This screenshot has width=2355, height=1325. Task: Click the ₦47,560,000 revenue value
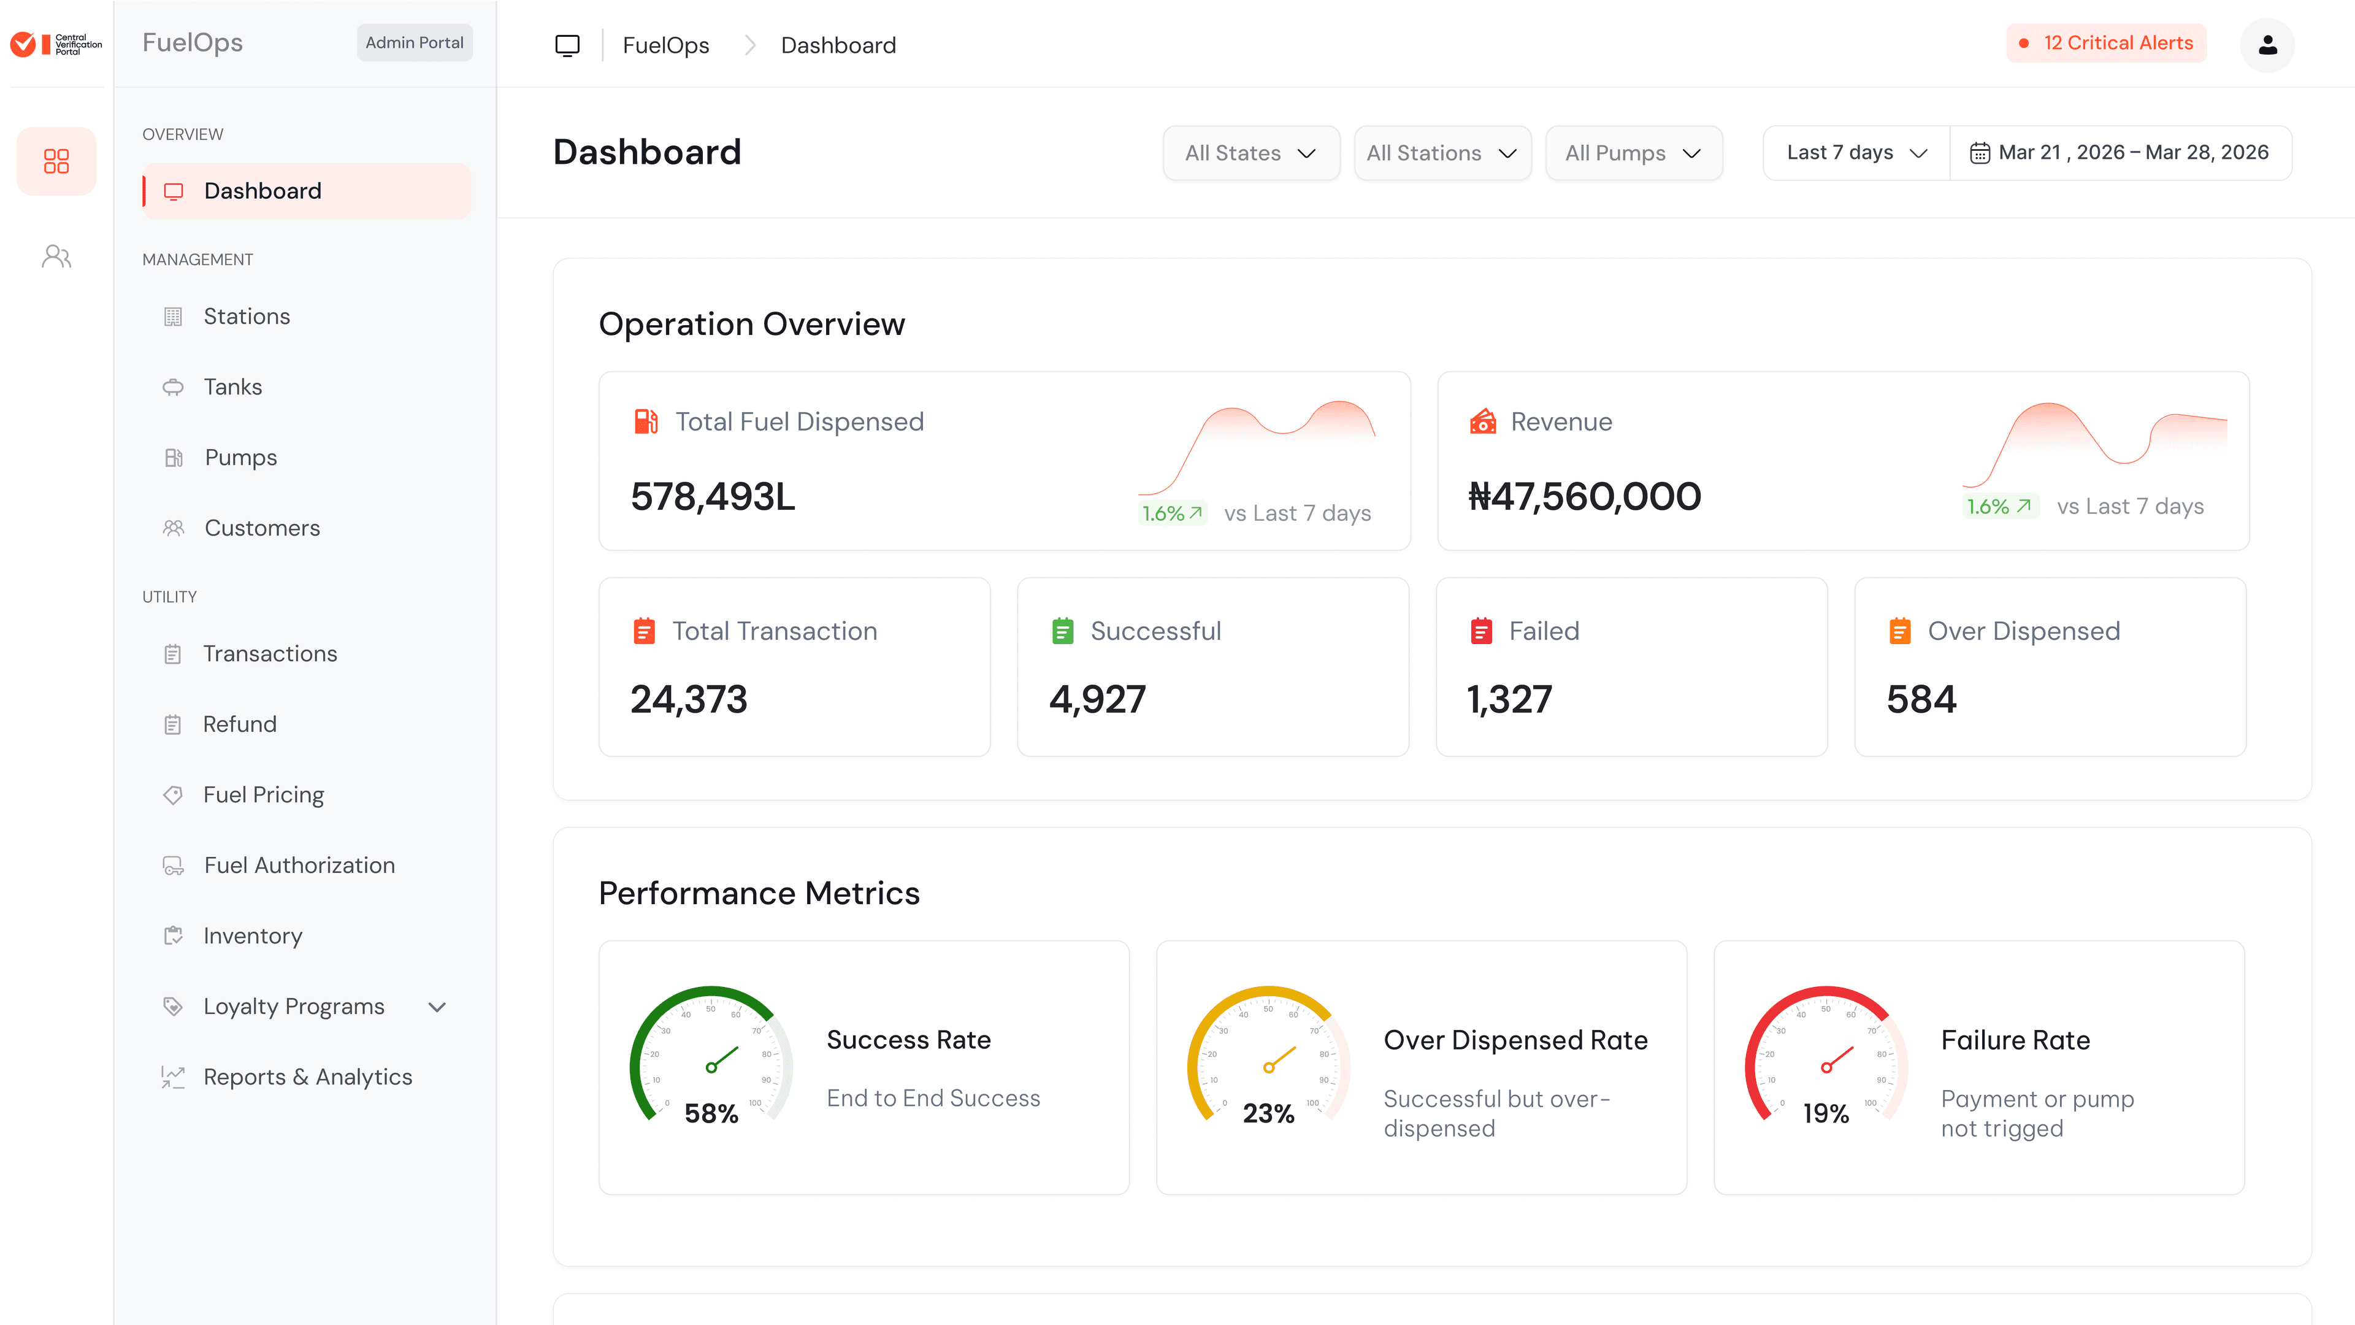pos(1584,496)
